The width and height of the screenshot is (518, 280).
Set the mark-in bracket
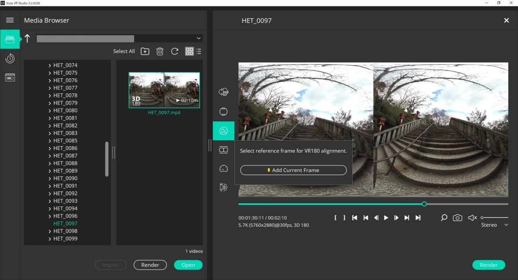(335, 218)
